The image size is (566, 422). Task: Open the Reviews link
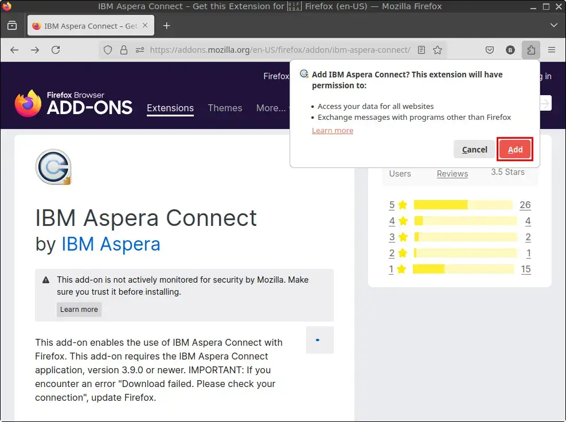[452, 174]
